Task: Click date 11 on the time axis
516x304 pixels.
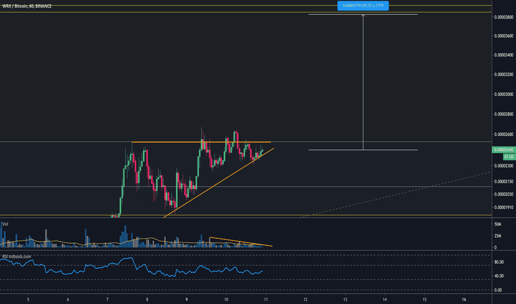Action: point(266,300)
